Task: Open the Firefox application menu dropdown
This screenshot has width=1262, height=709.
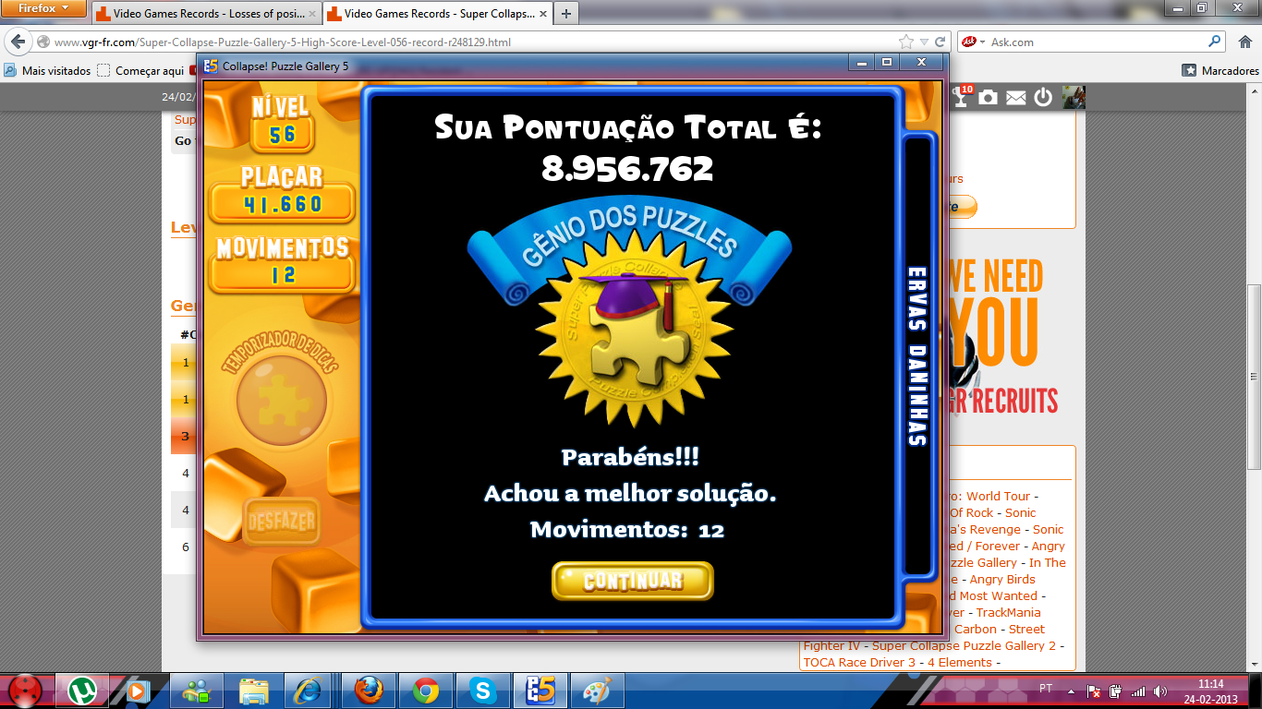Action: point(44,8)
